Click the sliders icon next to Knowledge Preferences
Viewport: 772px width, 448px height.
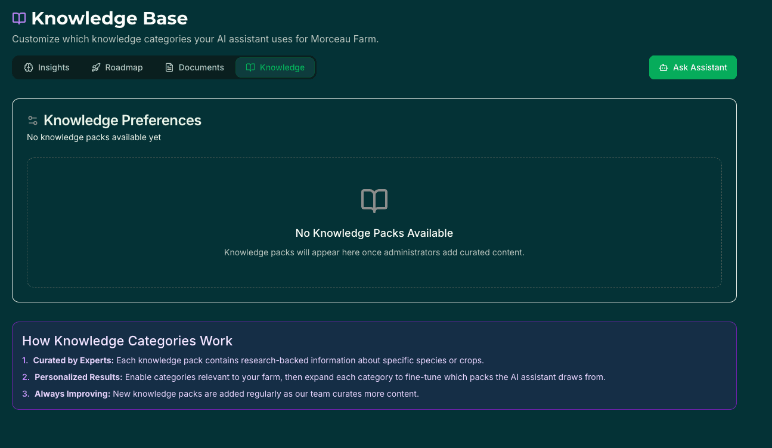(x=33, y=120)
